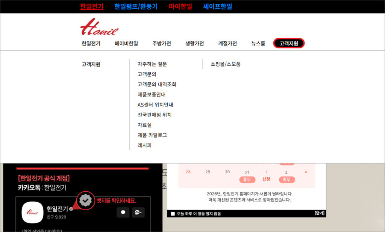
Task: Check "오늘 하루 이 창을 열지 않음" checkbox
Action: [173, 214]
